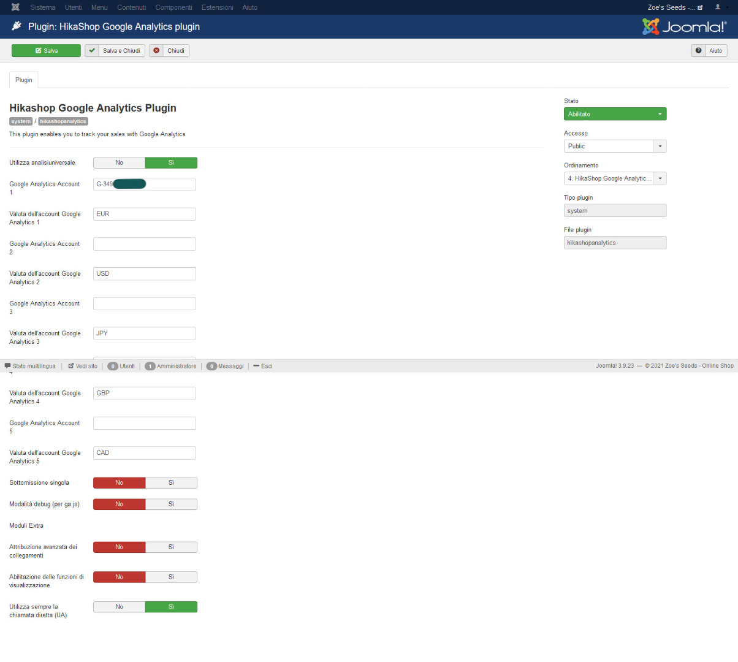Click 'Joomla! 3.9.23' version text
This screenshot has width=738, height=662.
point(615,366)
